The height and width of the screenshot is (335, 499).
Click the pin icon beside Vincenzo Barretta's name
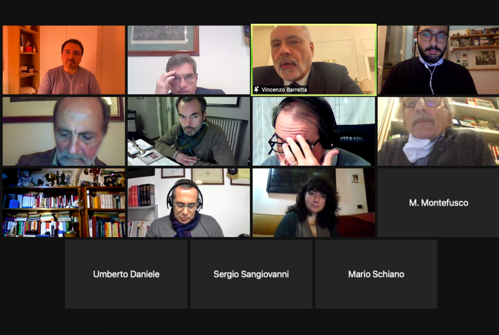click(256, 90)
